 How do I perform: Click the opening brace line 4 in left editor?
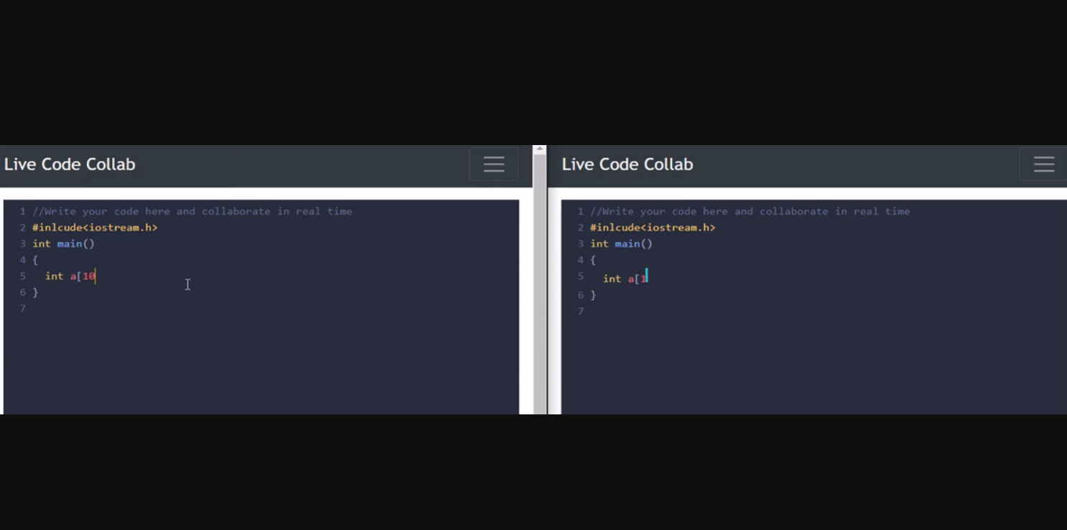tap(35, 260)
